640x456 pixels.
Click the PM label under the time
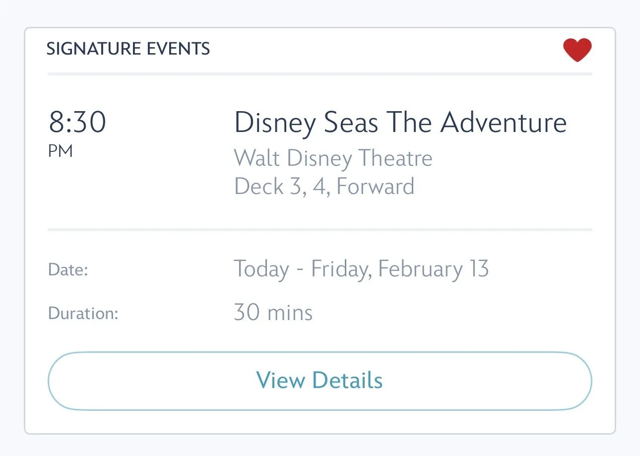click(61, 151)
